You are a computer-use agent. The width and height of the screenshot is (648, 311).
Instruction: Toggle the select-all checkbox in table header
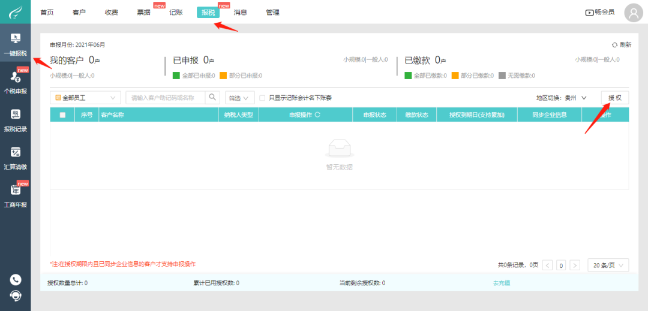click(x=62, y=114)
